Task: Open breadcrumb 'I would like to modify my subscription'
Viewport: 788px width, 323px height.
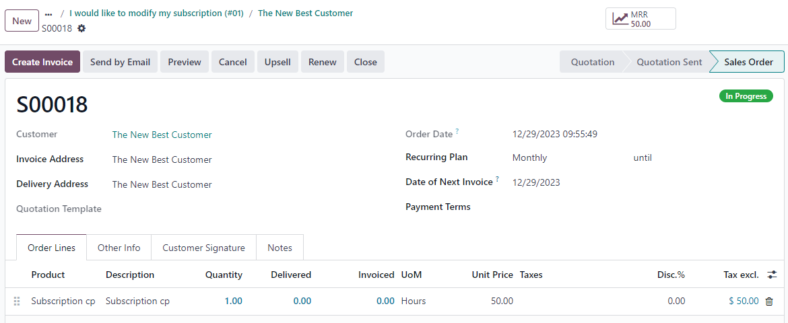Action: tap(156, 13)
